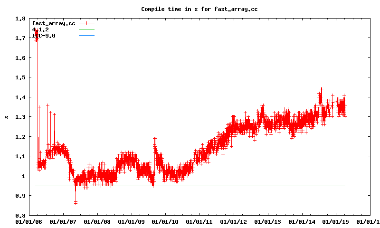This screenshot has width=380, height=228.
Task: Click the early data cluster near 1.7
Action: (x=37, y=35)
